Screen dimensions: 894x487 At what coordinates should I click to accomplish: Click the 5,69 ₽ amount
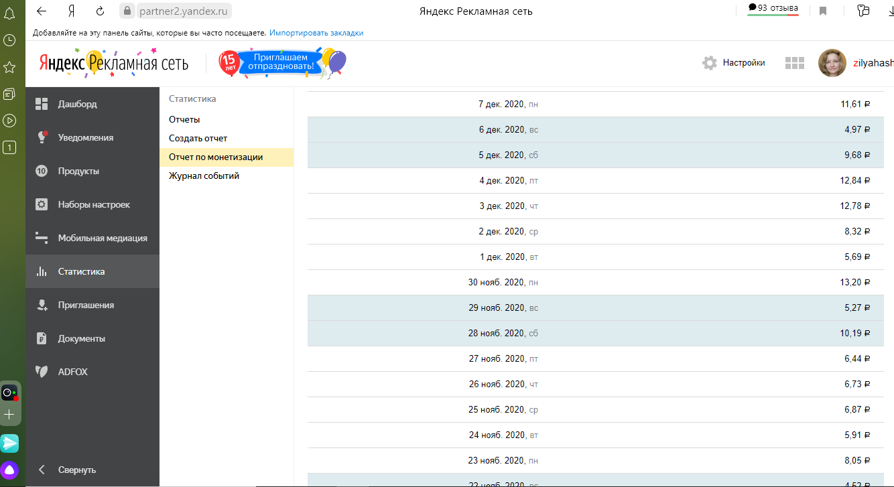click(858, 257)
